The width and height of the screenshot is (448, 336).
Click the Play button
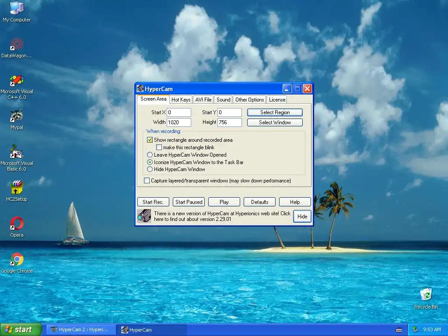click(x=224, y=202)
